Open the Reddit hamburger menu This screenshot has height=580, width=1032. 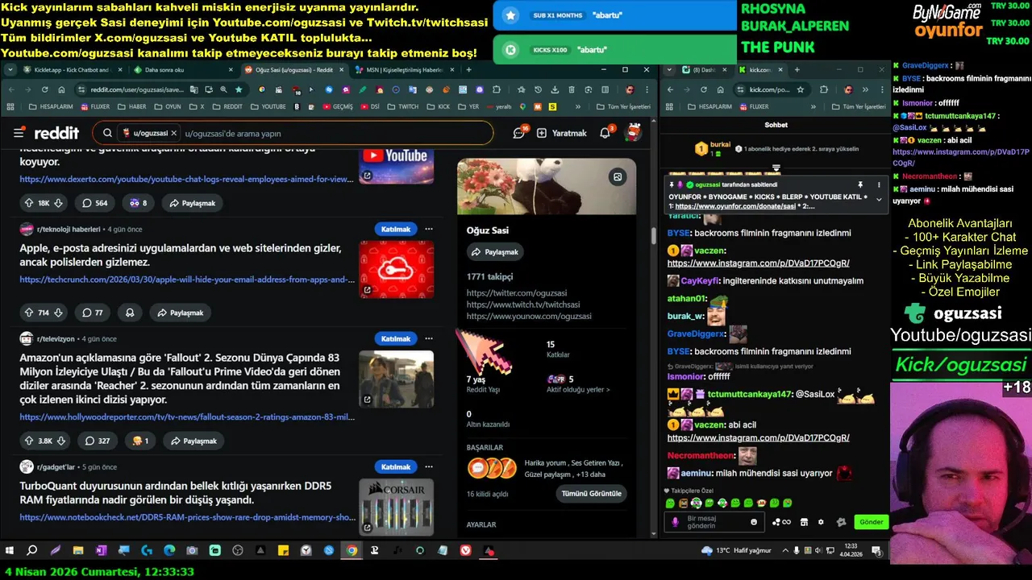point(19,133)
